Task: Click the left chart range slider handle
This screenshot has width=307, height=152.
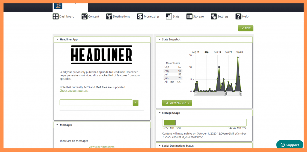Action: coord(225,94)
